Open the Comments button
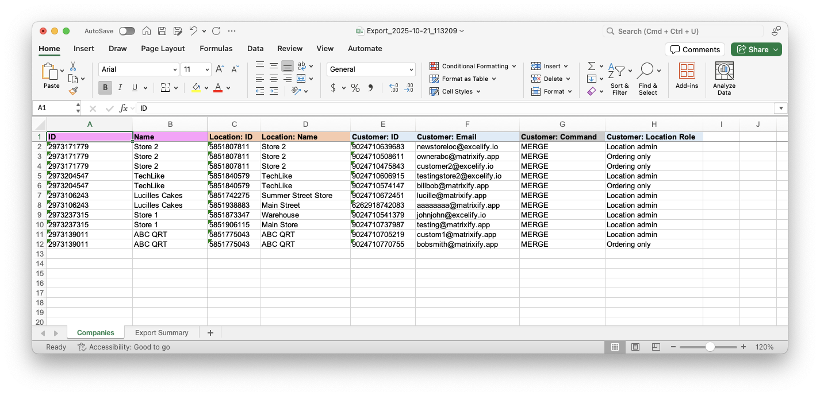The image size is (820, 396). [695, 49]
